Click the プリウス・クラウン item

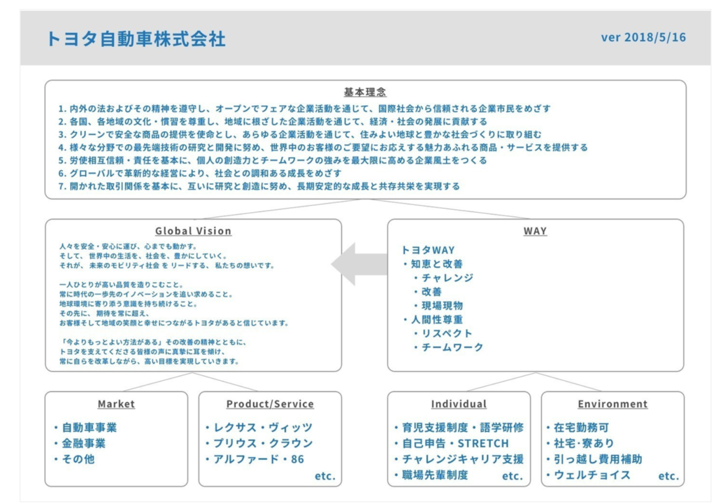[259, 443]
